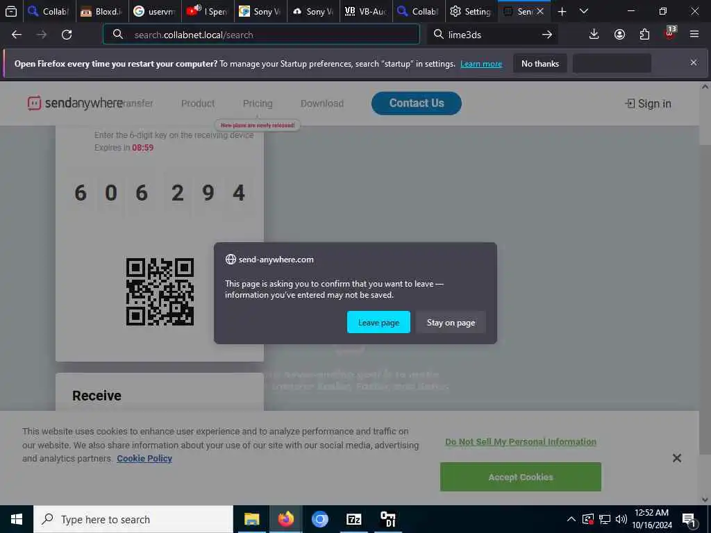Click Do Not Sell My Personal Information
This screenshot has height=533, width=711.
(x=521, y=442)
